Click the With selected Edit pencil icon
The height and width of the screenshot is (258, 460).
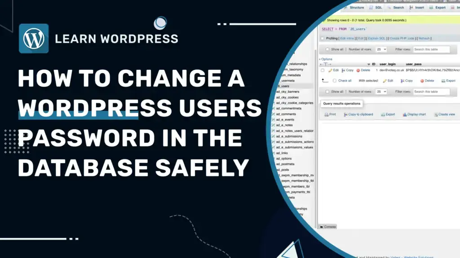pyautogui.click(x=385, y=81)
